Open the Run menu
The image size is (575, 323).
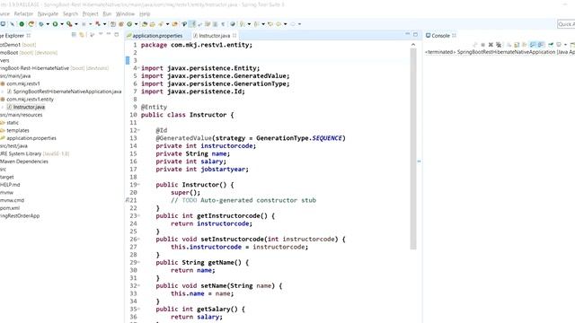point(107,14)
